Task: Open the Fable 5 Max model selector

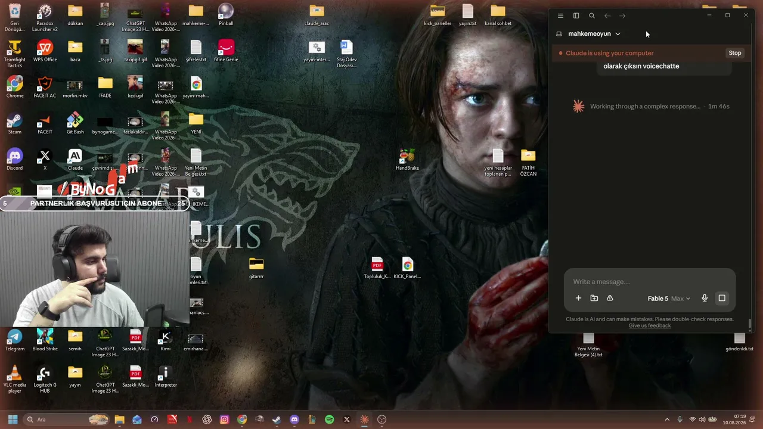Action: (x=669, y=299)
